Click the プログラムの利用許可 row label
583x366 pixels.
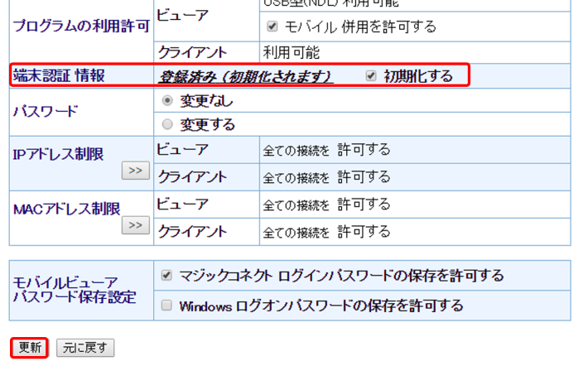pyautogui.click(x=80, y=25)
